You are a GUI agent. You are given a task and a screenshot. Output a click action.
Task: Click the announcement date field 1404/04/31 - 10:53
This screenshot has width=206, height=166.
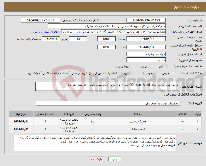click(x=41, y=20)
